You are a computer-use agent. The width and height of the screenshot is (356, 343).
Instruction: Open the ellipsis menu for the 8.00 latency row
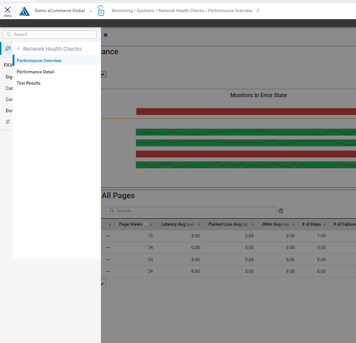[107, 272]
